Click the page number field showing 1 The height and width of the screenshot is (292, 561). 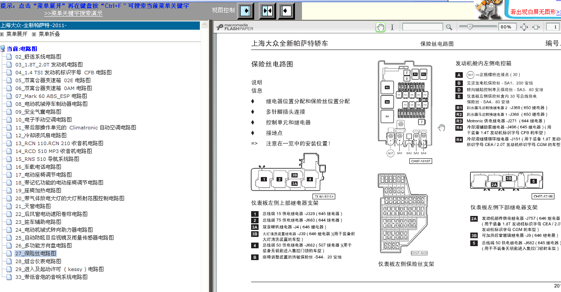[553, 27]
